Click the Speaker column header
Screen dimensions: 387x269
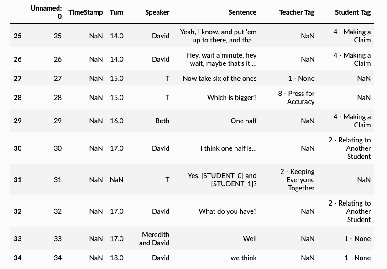coord(157,12)
